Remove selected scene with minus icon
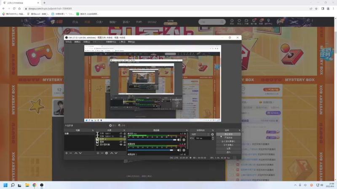 pos(71,153)
